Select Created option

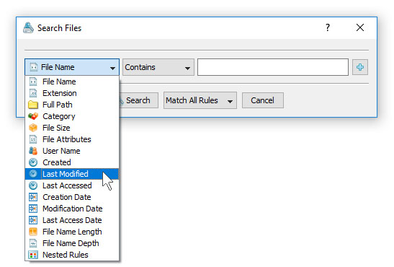(x=72, y=162)
